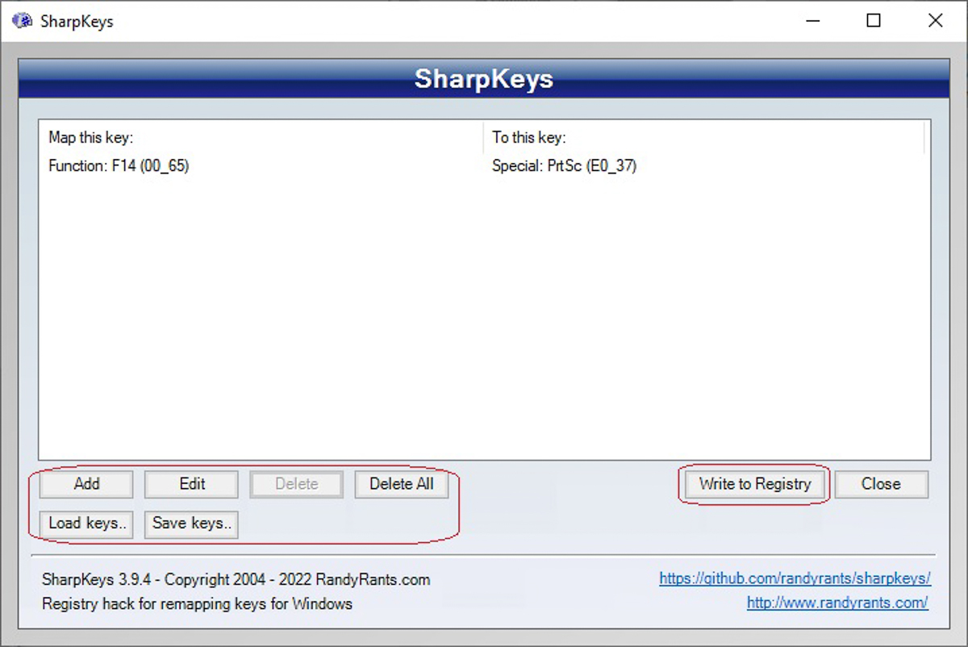This screenshot has width=968, height=647.
Task: Select the F14 to PrtSc mapping row
Action: 484,166
